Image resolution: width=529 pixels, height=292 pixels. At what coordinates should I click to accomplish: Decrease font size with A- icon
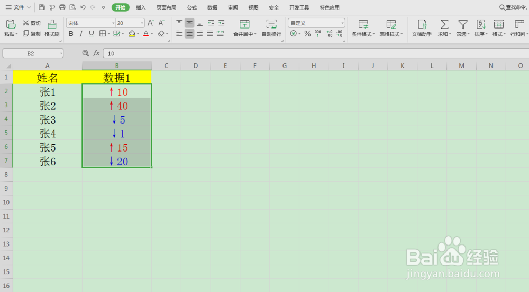pyautogui.click(x=161, y=23)
